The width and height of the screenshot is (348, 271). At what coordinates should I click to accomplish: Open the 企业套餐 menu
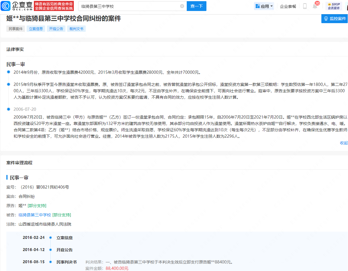(x=288, y=6)
